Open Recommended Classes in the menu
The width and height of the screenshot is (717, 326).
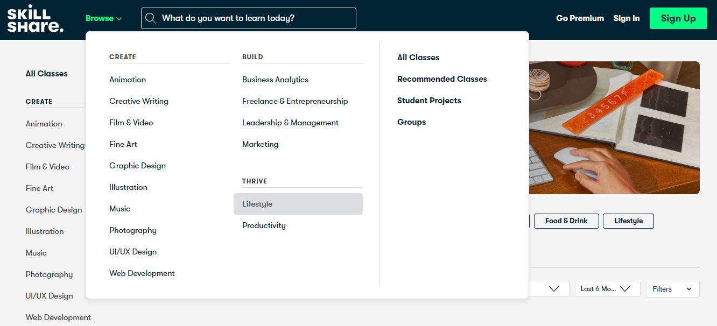[x=442, y=79]
